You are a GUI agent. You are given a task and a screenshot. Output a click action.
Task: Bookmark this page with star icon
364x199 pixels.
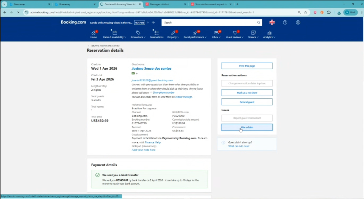[306, 12]
